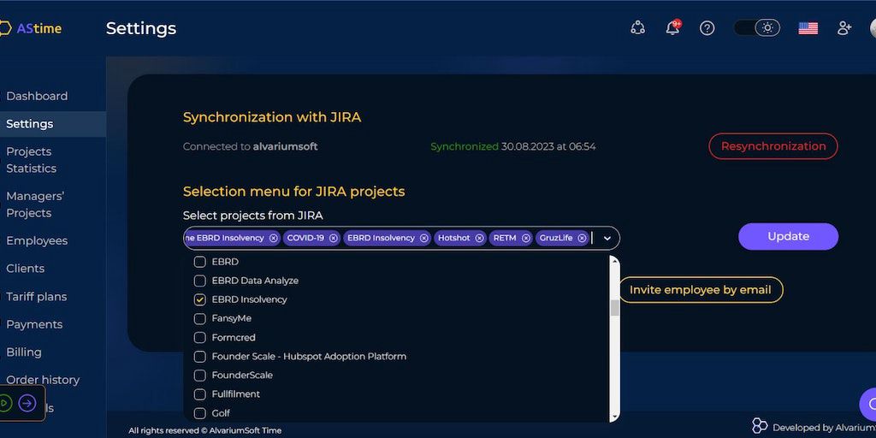
Task: Remove the GruzLife project tag
Action: click(x=582, y=238)
